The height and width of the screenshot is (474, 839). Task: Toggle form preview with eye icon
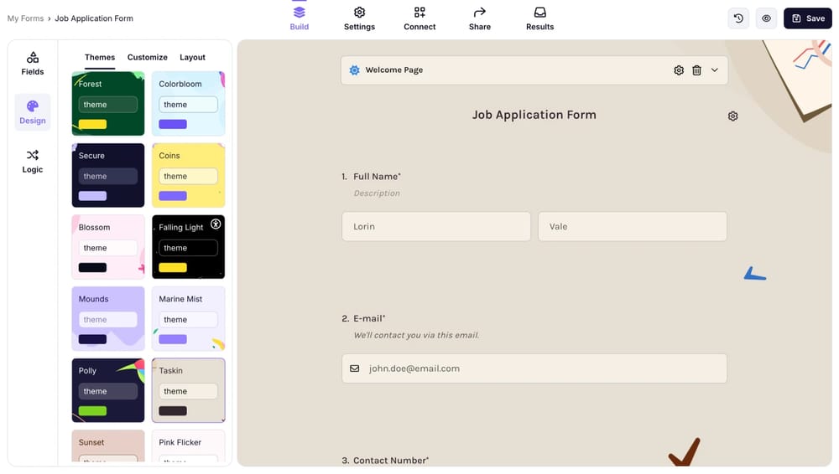(x=766, y=18)
